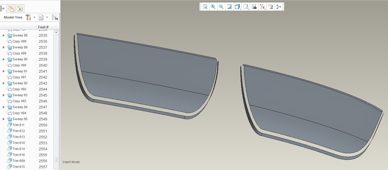Click the Sweep 94 feature icon
Viewport: 388px width, 170px height.
(9, 107)
